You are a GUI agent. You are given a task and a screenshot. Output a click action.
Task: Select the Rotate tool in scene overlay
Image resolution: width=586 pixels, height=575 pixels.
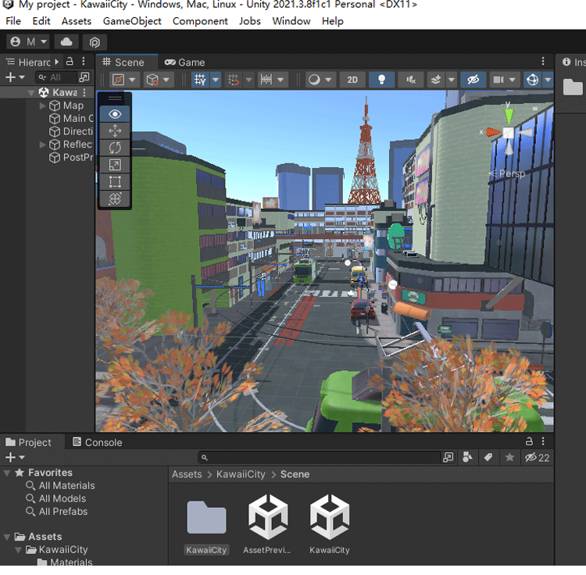click(x=115, y=148)
